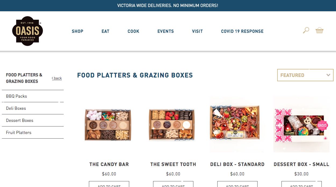This screenshot has width=336, height=187.
Task: Click the back link in sidebar
Action: (x=57, y=78)
